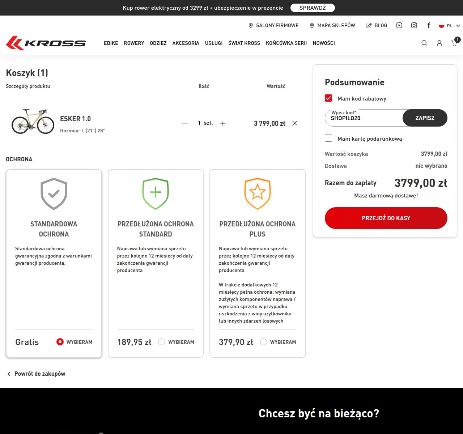
Task: Decrease ESKER 1.0 quantity with minus
Action: click(185, 124)
